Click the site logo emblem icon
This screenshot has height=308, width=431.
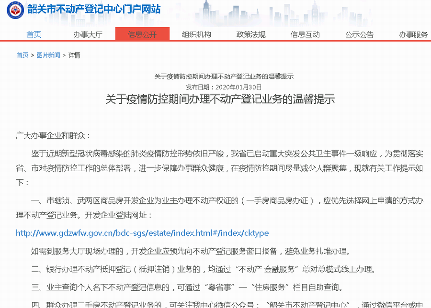coord(15,10)
